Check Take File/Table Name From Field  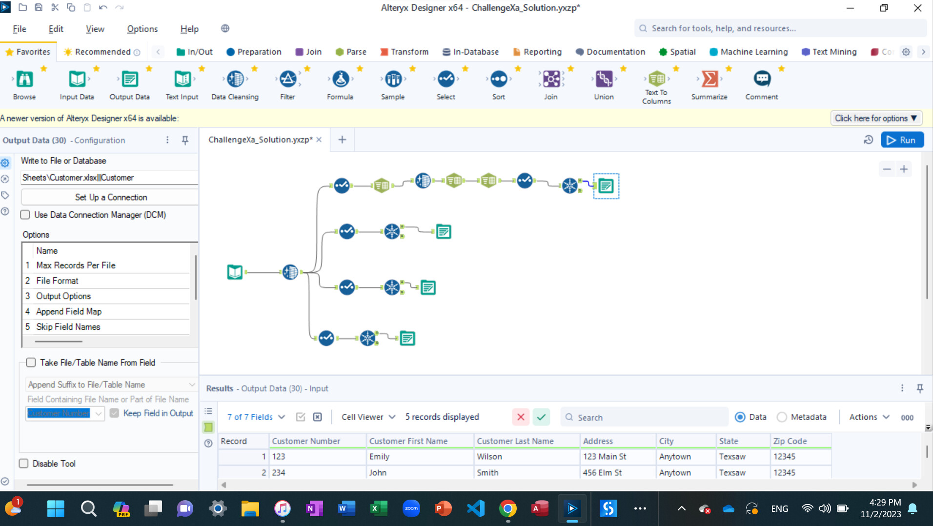click(31, 363)
